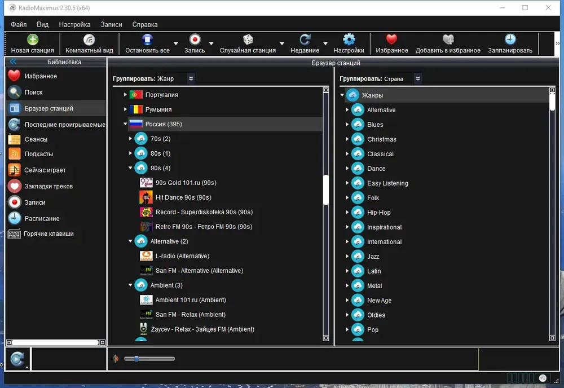Click the volume speaker icon

[116, 359]
